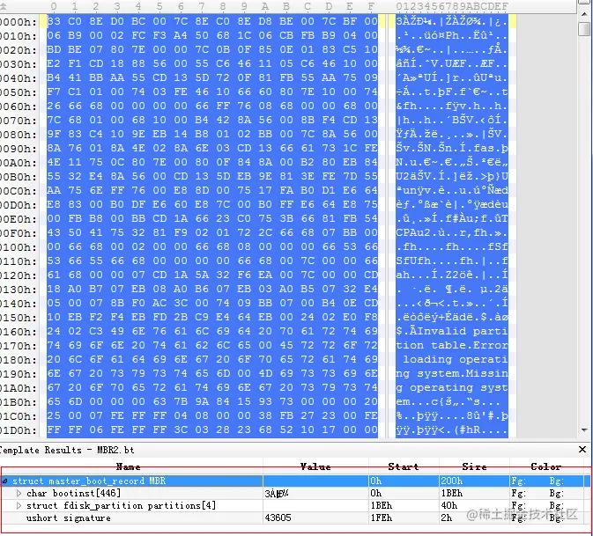
Task: Click the signature value 43605
Action: 278,518
